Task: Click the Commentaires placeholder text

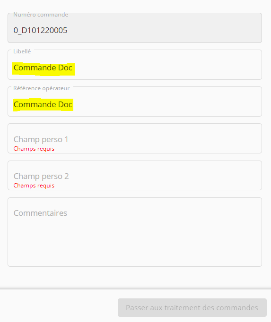Action: point(40,213)
